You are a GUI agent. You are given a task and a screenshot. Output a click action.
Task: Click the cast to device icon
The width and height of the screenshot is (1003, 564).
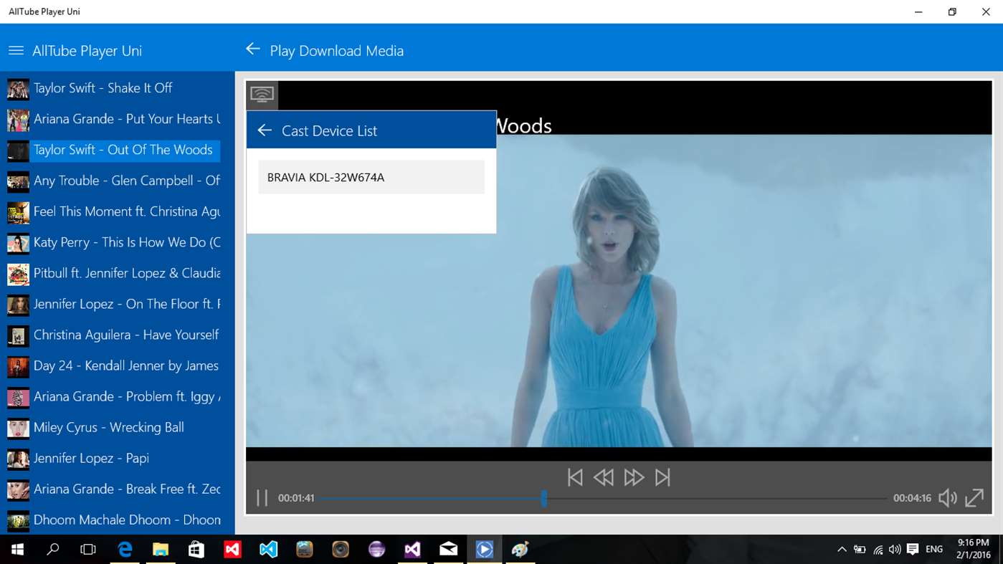[x=262, y=95]
